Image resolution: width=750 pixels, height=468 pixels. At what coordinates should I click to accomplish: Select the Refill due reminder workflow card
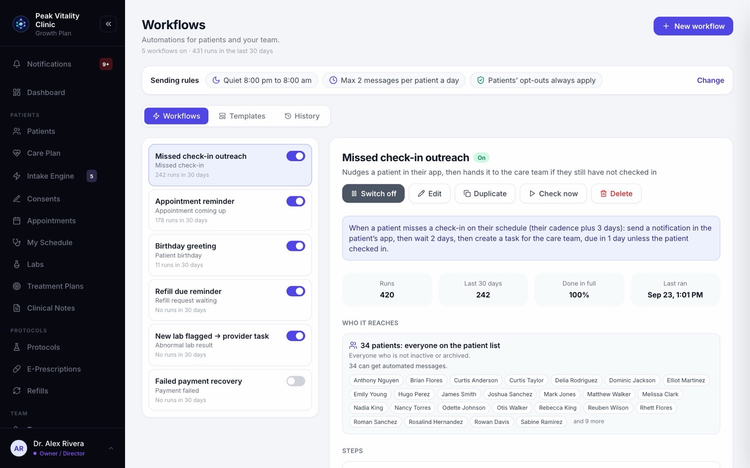[230, 300]
